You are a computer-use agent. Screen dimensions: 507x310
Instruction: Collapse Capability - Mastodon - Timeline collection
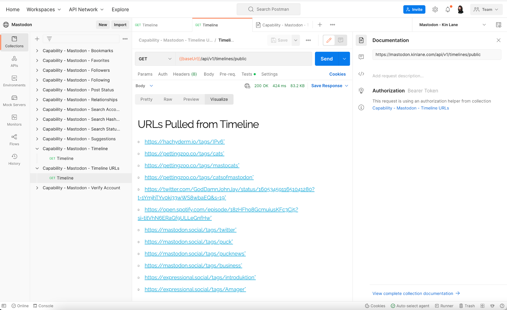[x=37, y=149]
